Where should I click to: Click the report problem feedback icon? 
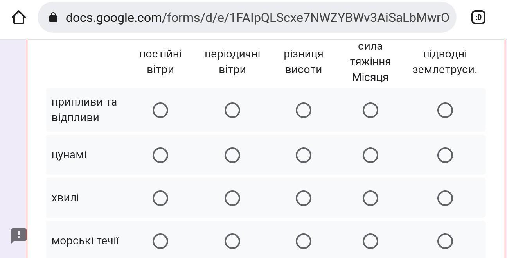(18, 236)
